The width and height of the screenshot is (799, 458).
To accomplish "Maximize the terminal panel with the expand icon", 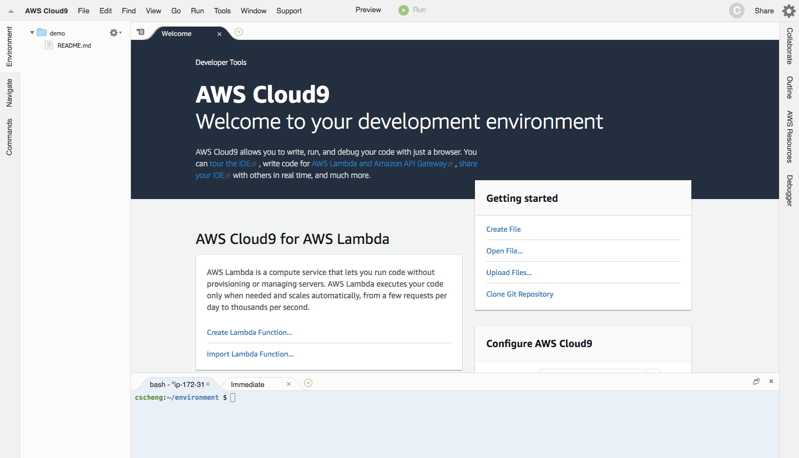I will tap(756, 381).
